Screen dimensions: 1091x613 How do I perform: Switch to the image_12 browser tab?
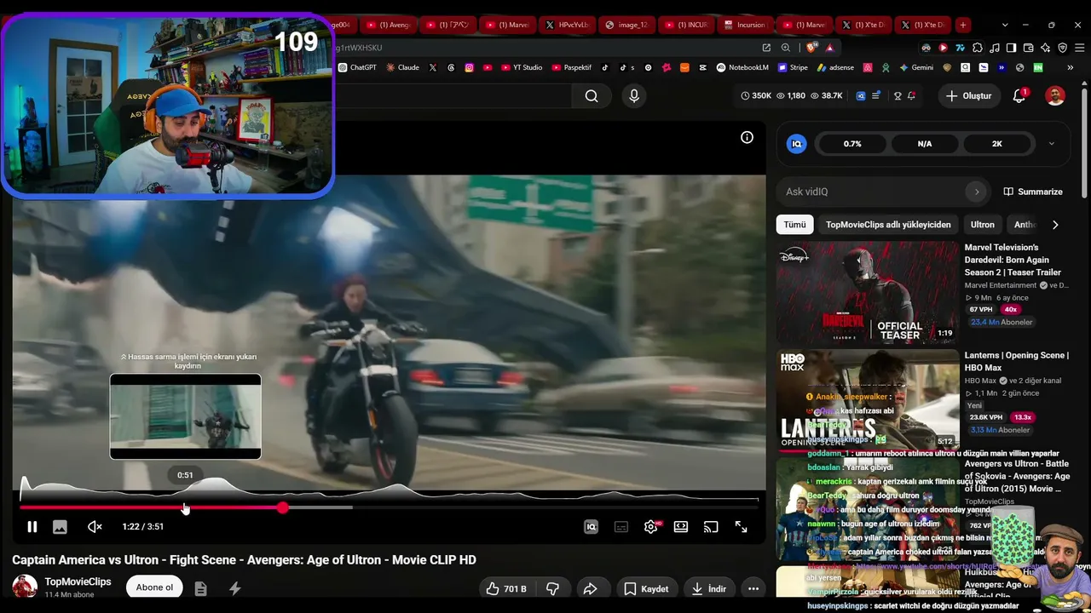pos(626,25)
